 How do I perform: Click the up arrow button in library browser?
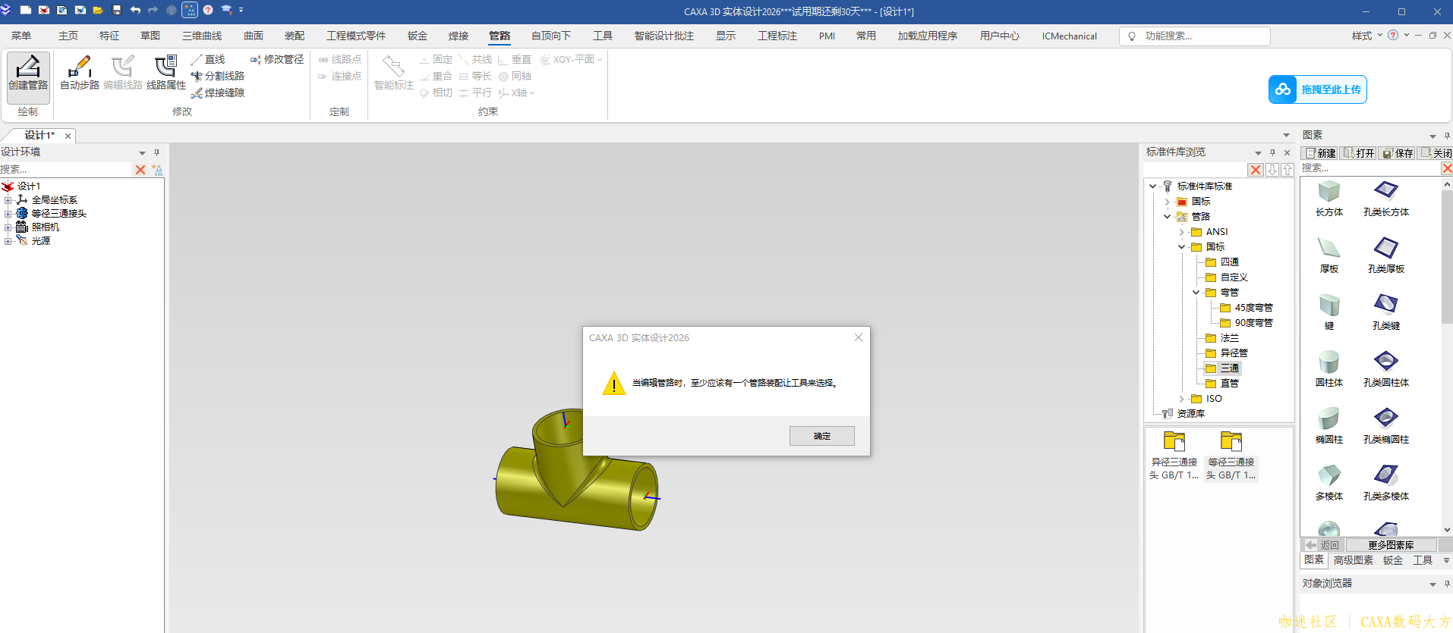pyautogui.click(x=1288, y=170)
